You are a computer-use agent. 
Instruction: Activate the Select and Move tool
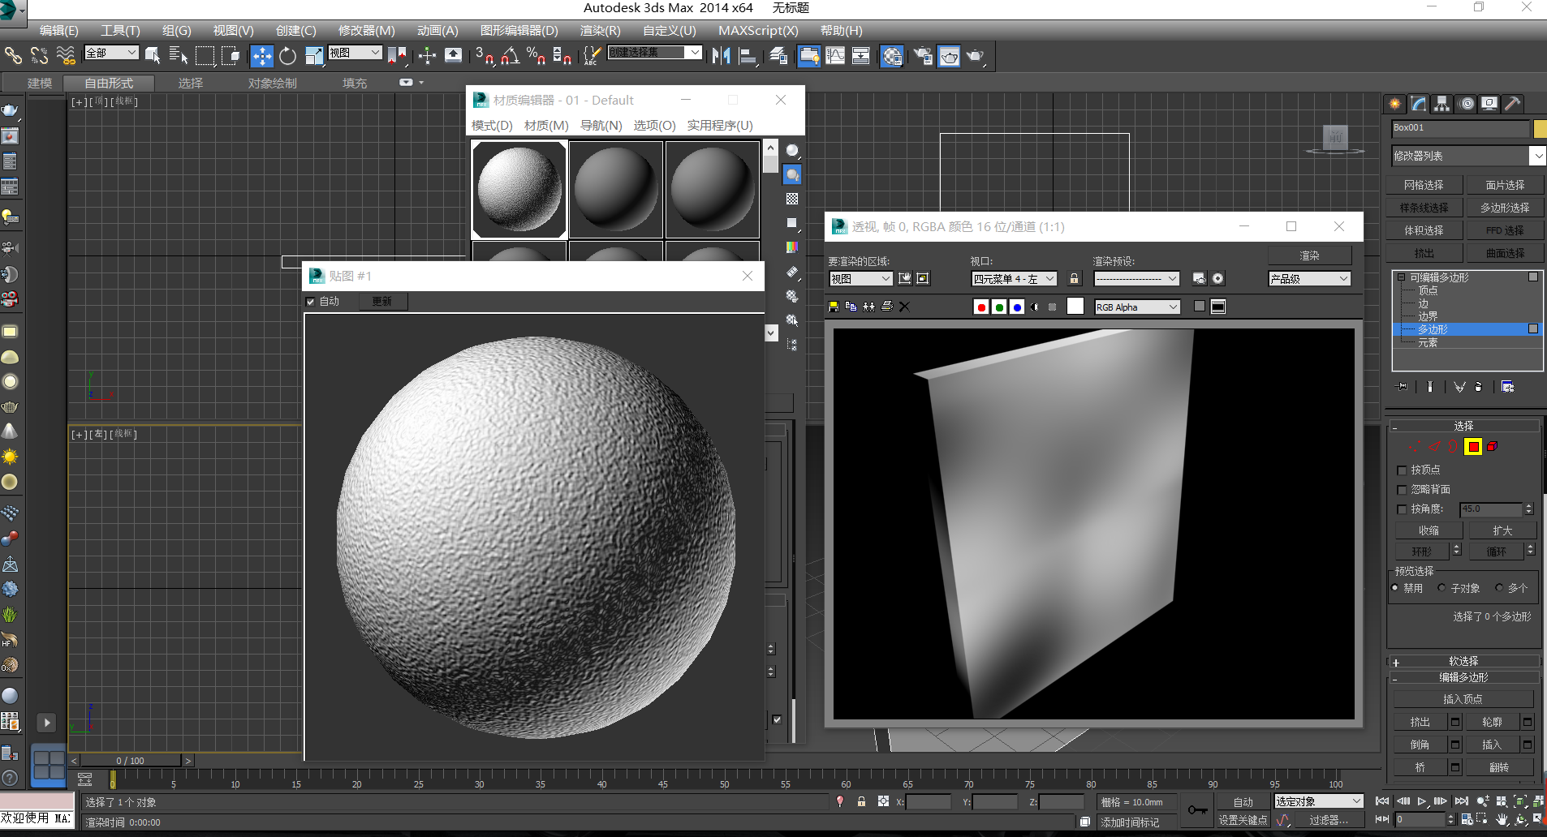261,56
